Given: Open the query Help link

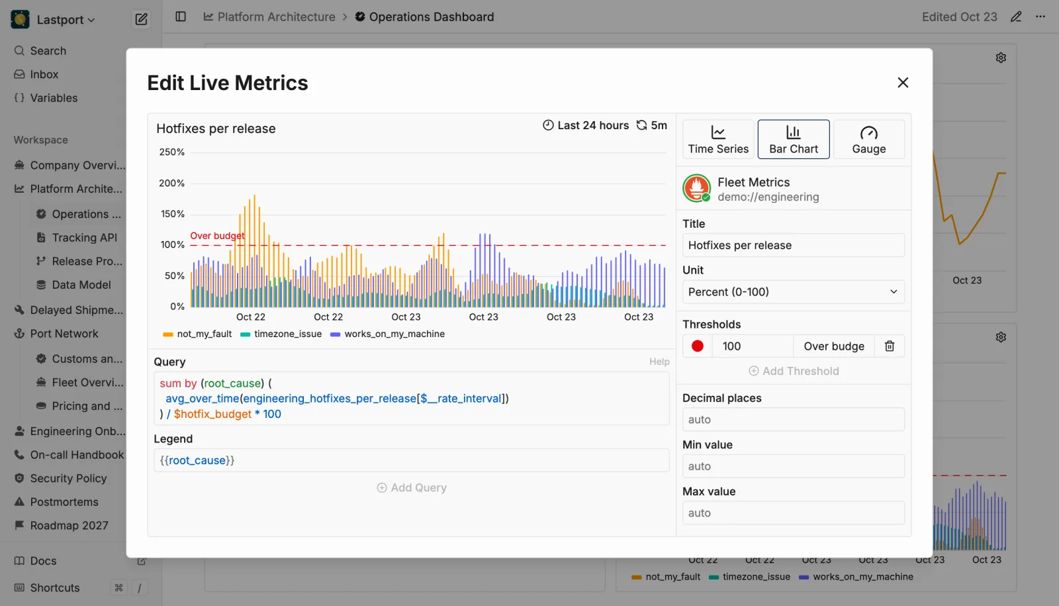Looking at the screenshot, I should click(x=659, y=362).
